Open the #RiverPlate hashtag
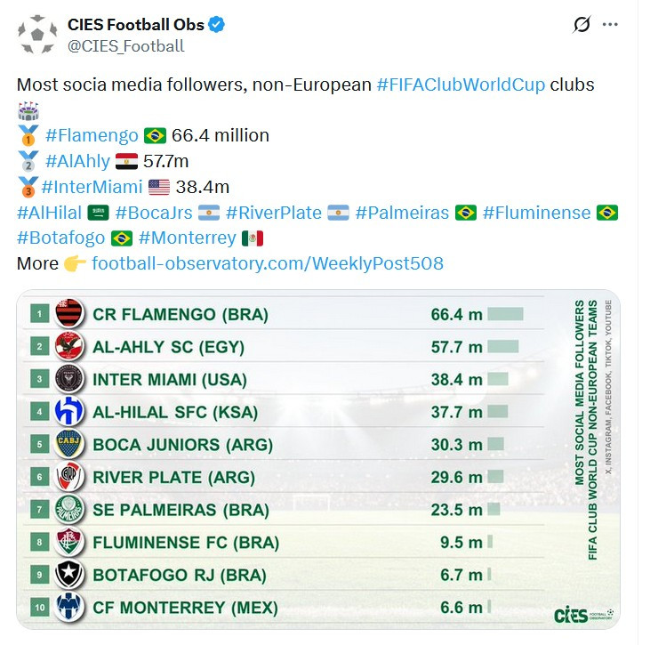The height and width of the screenshot is (645, 666). [274, 213]
